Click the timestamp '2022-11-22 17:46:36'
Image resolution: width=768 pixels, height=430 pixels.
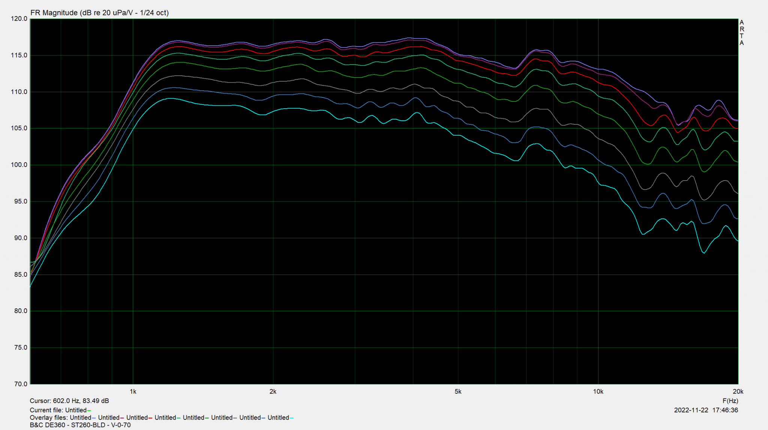click(x=706, y=410)
